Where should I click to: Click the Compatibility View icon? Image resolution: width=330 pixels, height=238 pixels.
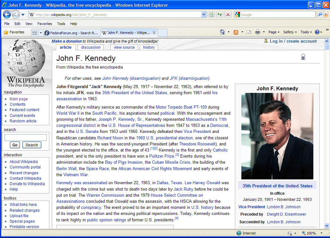pyautogui.click(x=211, y=14)
